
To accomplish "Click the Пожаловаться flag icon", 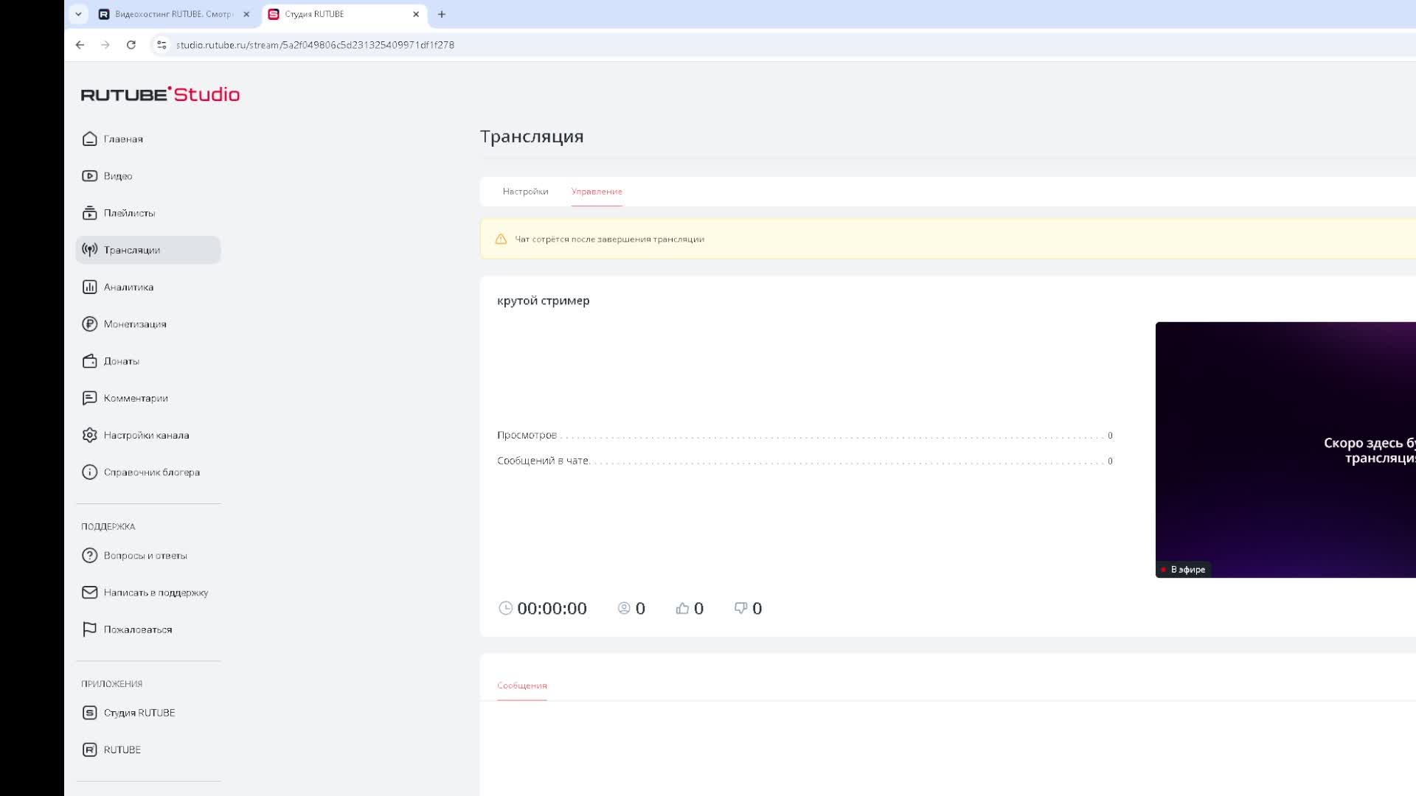I will [89, 629].
